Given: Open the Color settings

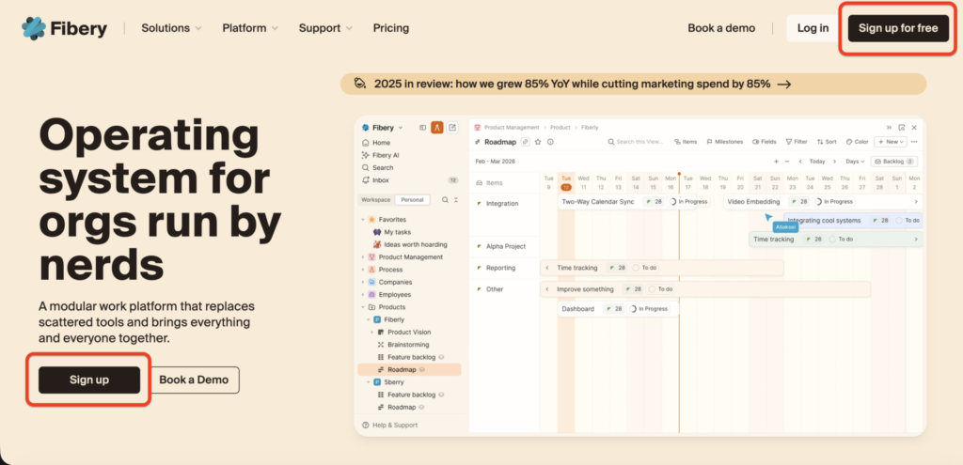Looking at the screenshot, I should 858,142.
